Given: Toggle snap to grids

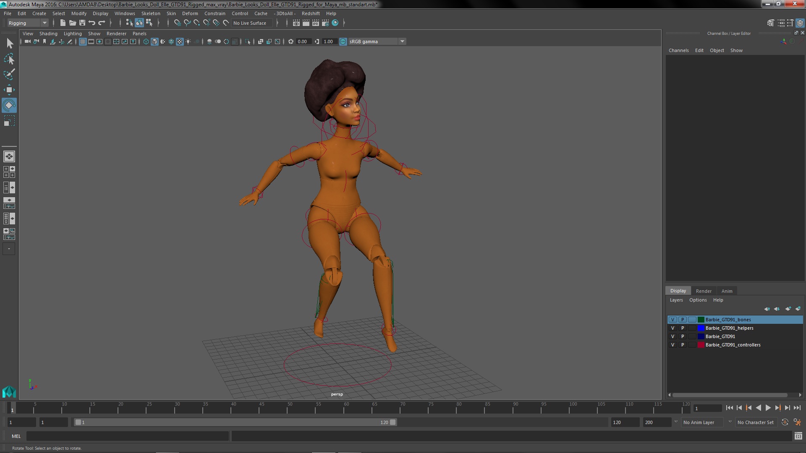Looking at the screenshot, I should click(178, 23).
